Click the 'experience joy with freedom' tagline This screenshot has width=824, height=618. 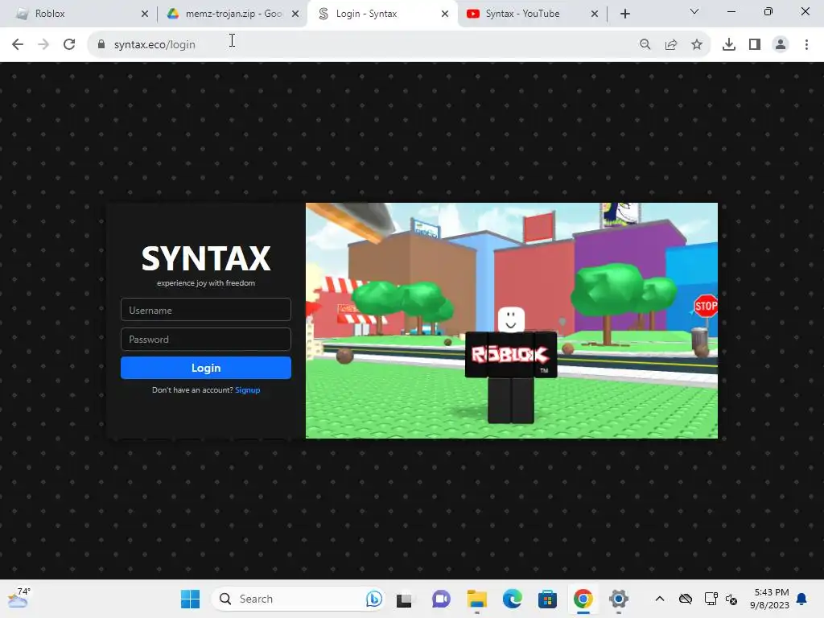[x=206, y=282]
